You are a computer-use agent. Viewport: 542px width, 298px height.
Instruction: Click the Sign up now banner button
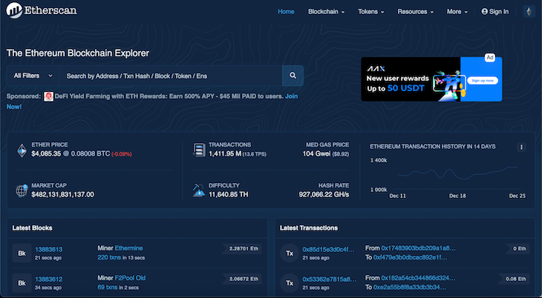483,81
